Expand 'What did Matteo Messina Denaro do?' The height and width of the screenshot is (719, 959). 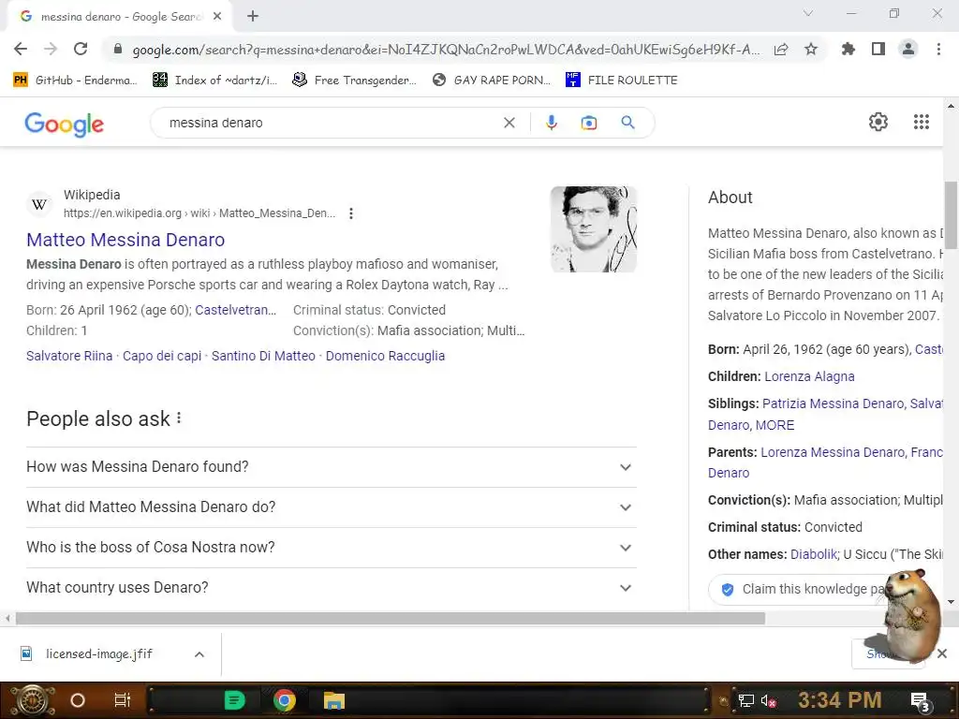tap(331, 507)
